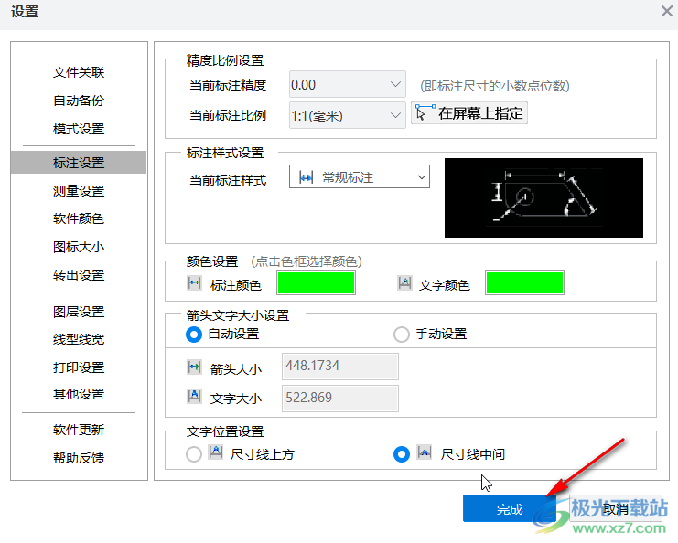This screenshot has width=678, height=543.
Task: Click the 尺寸线上方 position icon
Action: pos(216,452)
